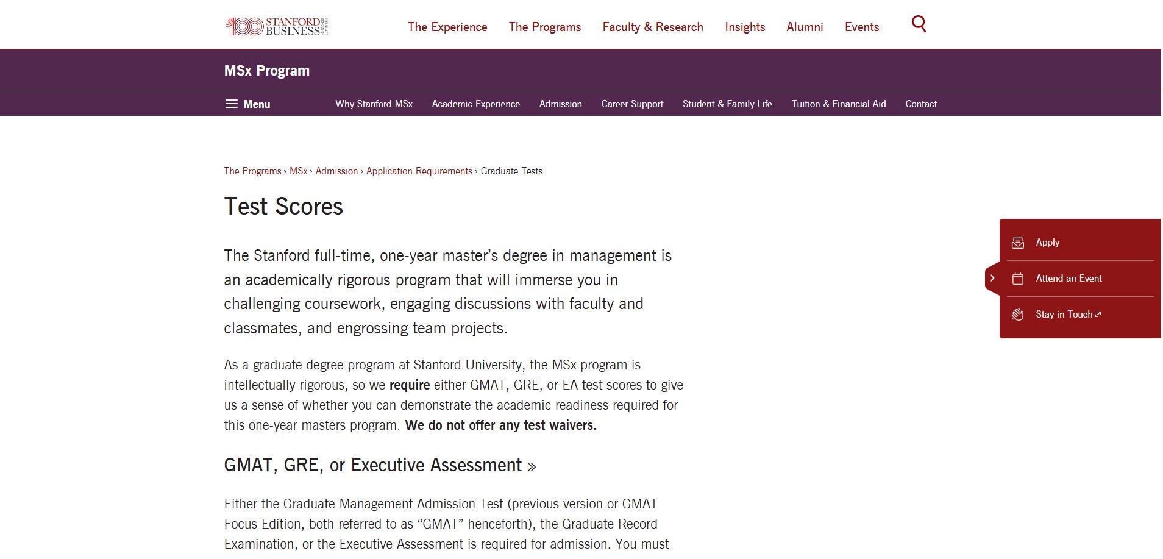Open the GMAT, GRE, or Executive Assessment heading link
This screenshot has height=559, width=1163.
[380, 465]
